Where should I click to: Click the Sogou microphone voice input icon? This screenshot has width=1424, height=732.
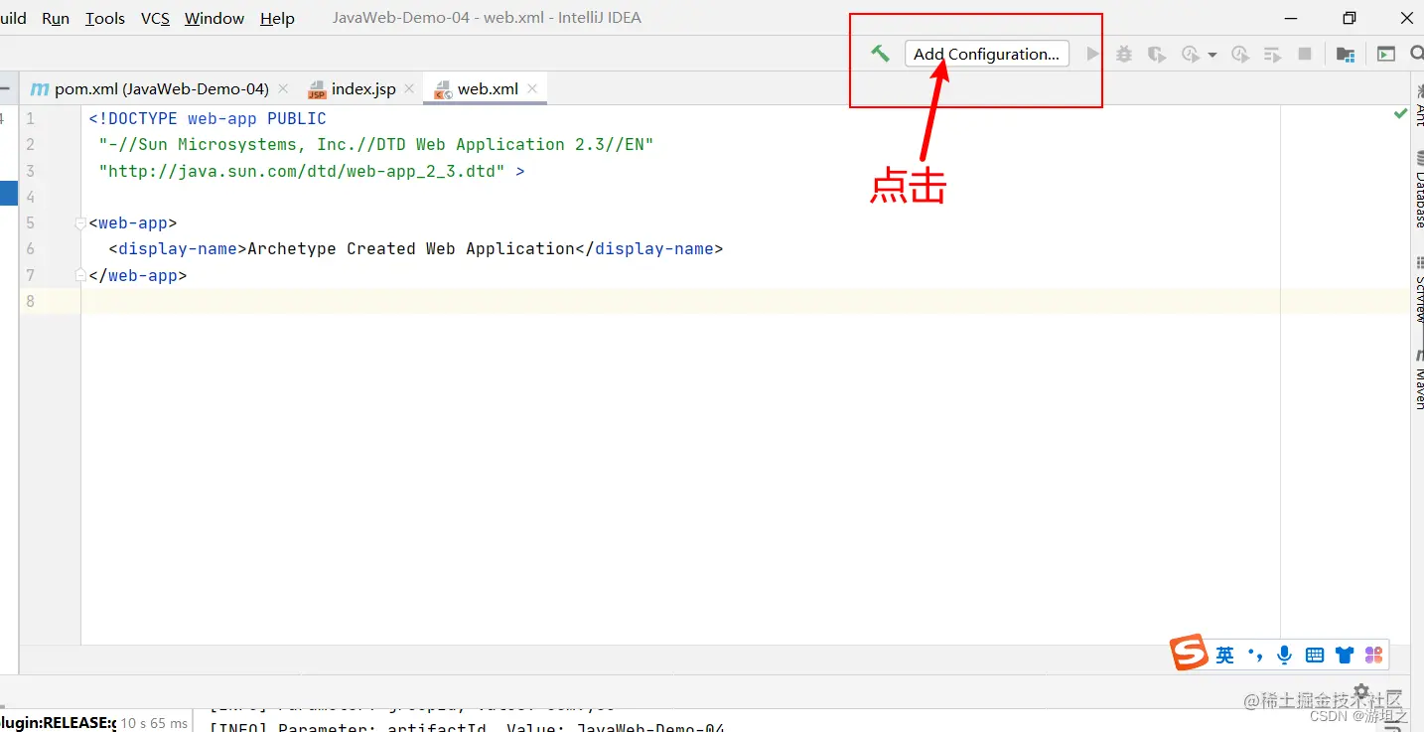[1284, 655]
